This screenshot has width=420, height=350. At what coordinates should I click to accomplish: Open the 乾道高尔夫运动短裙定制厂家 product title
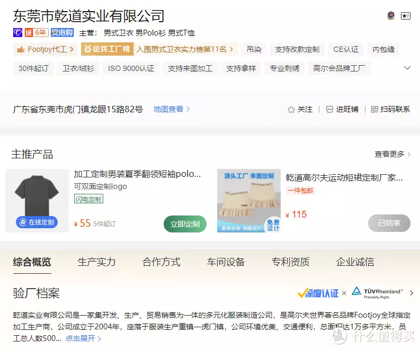344,177
